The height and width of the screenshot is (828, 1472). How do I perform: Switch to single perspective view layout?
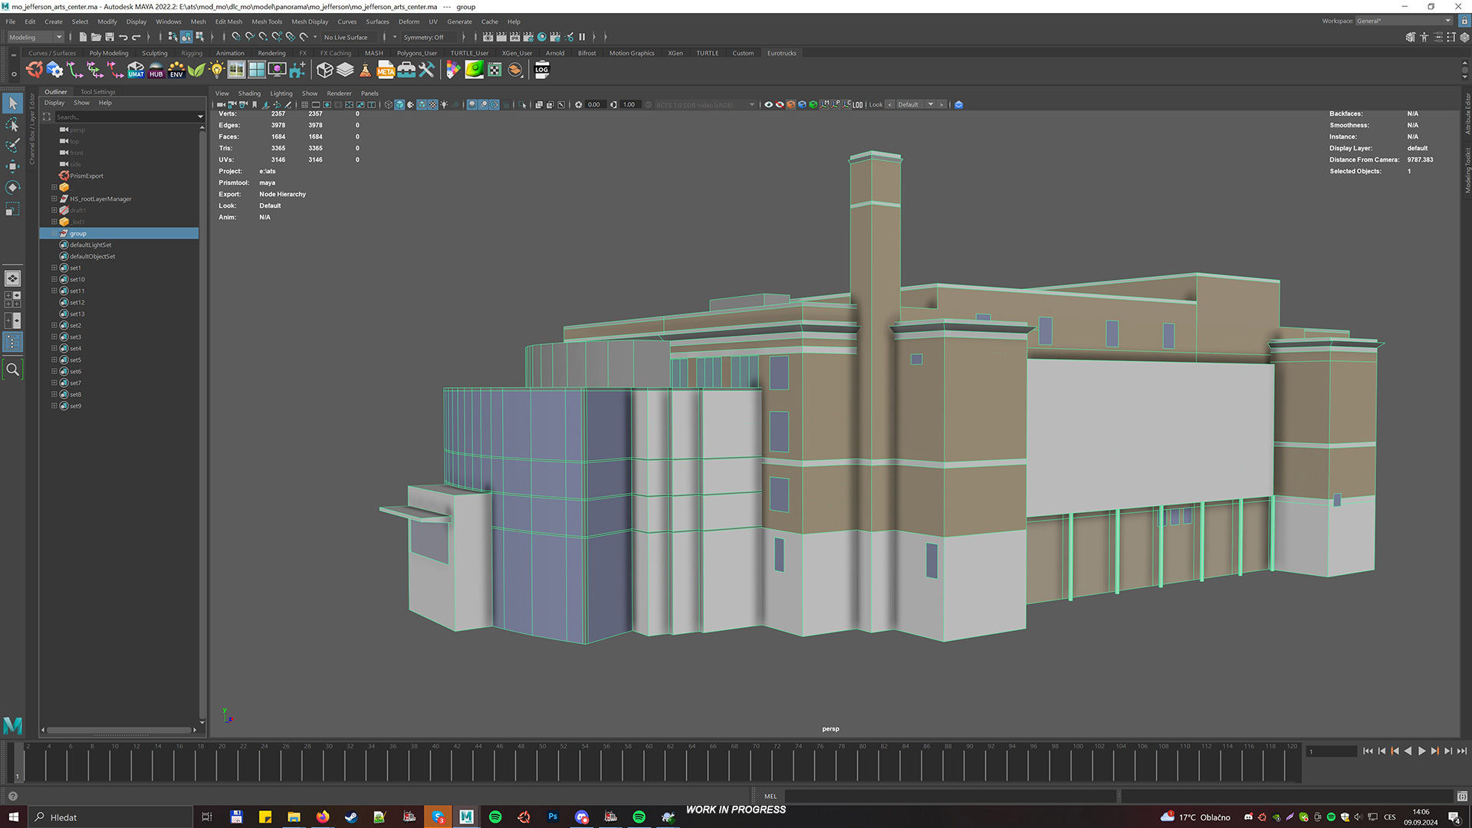(x=12, y=278)
